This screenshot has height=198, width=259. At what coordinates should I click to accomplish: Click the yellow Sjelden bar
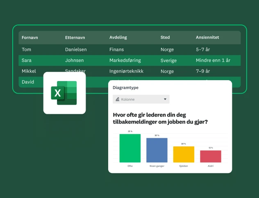[184, 154]
